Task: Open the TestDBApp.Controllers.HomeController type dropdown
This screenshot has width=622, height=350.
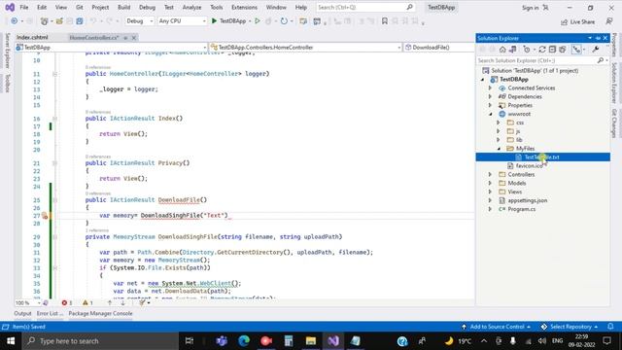Action: pyautogui.click(x=305, y=48)
